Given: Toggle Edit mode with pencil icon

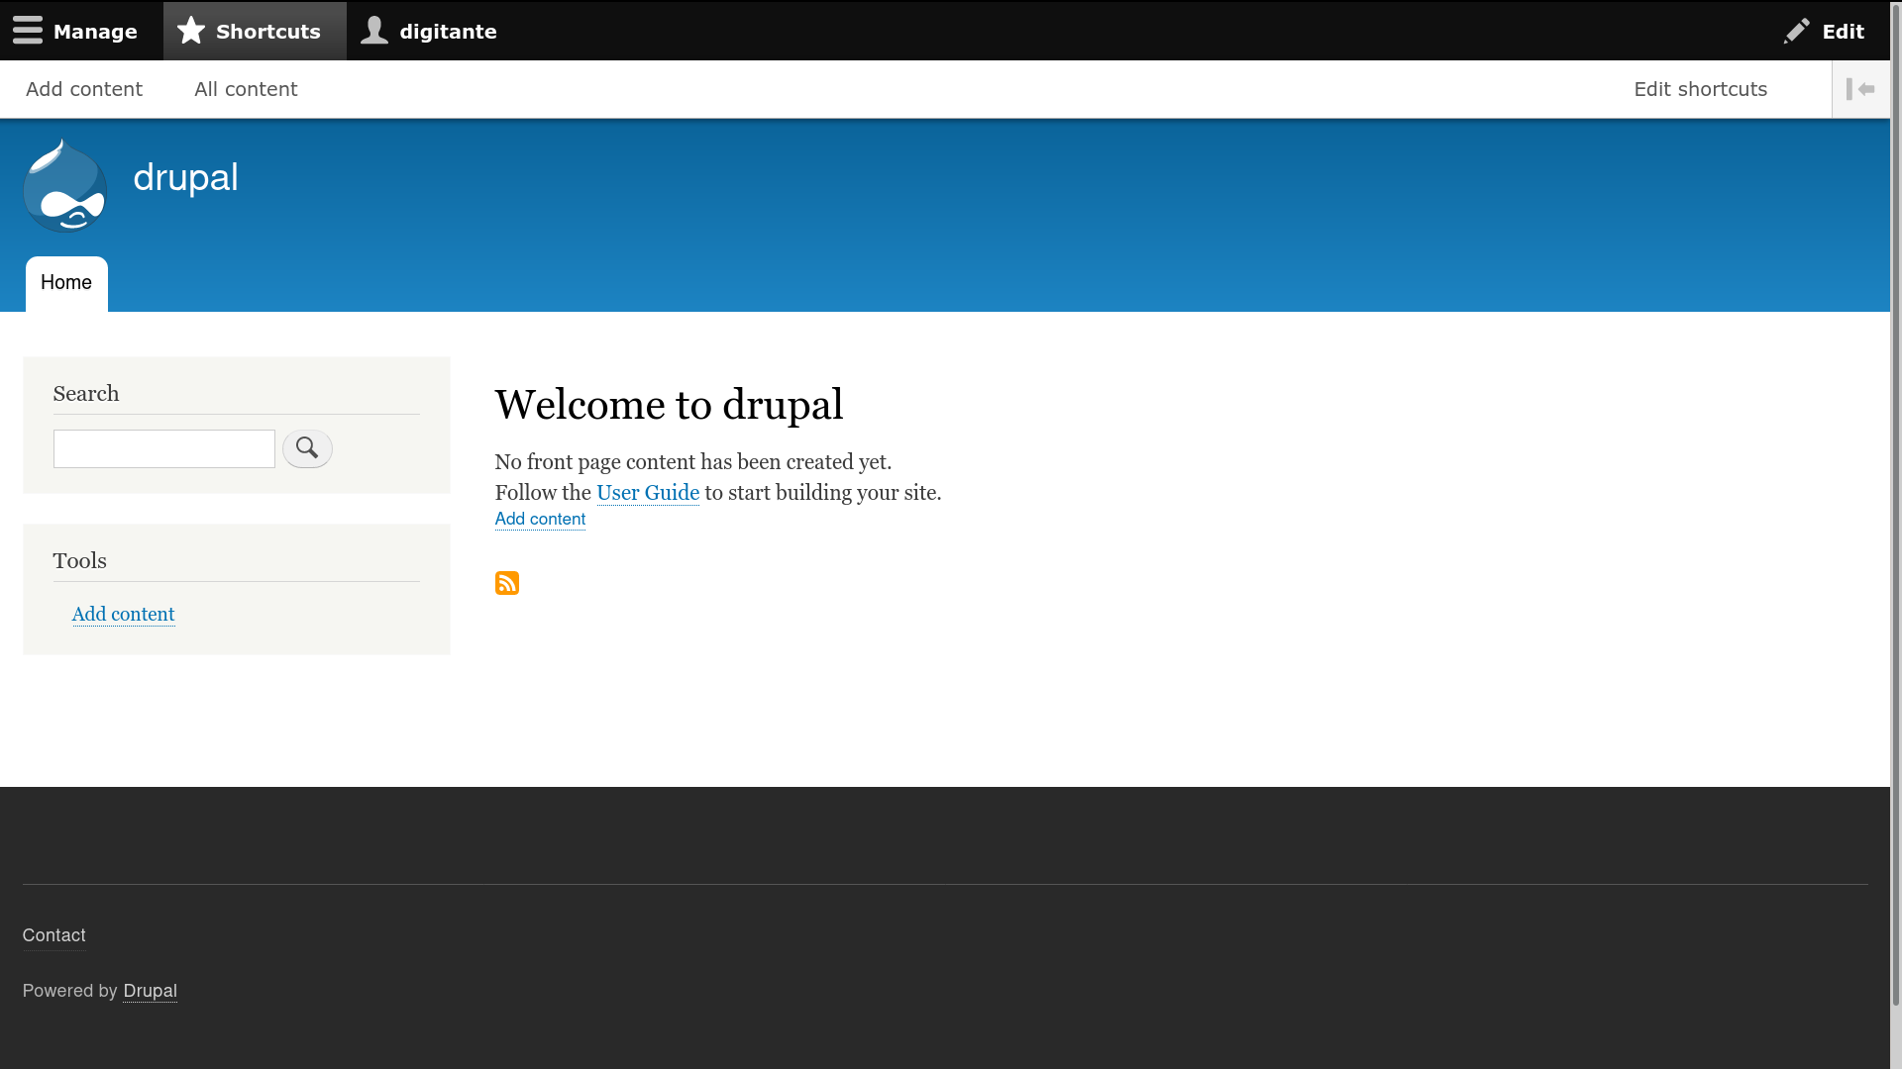Looking at the screenshot, I should coord(1824,31).
